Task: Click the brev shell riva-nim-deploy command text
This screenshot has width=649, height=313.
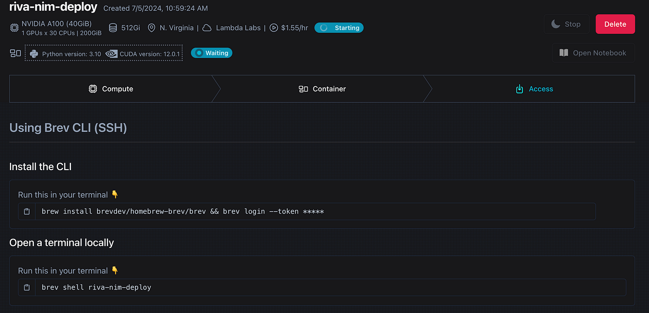Action: pyautogui.click(x=96, y=287)
